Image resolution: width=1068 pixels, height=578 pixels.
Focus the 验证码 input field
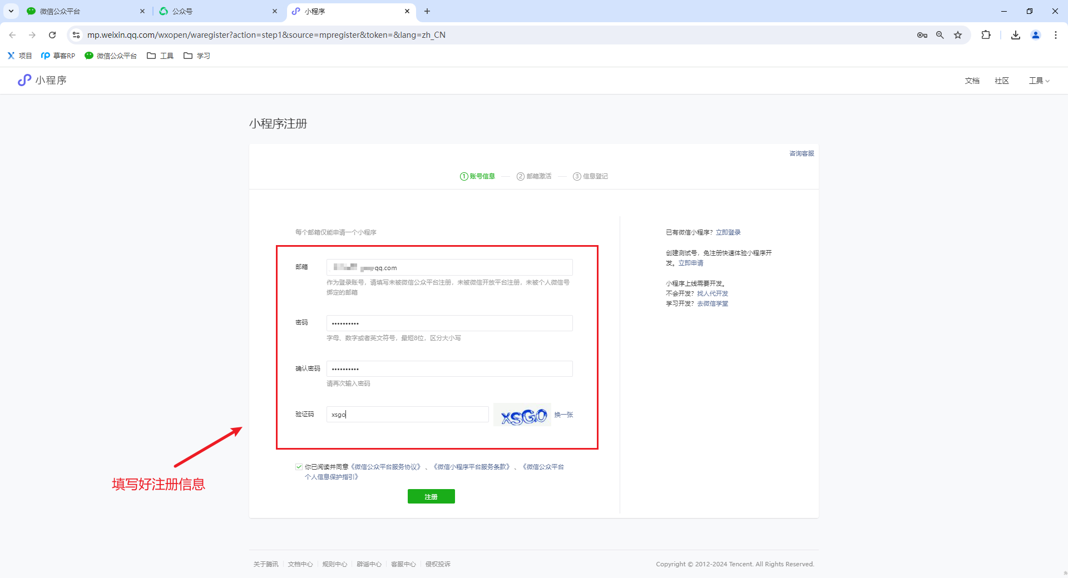pyautogui.click(x=408, y=414)
